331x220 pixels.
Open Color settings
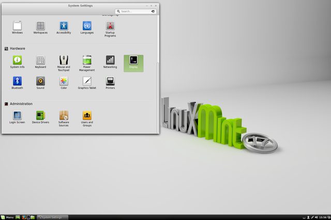point(64,83)
